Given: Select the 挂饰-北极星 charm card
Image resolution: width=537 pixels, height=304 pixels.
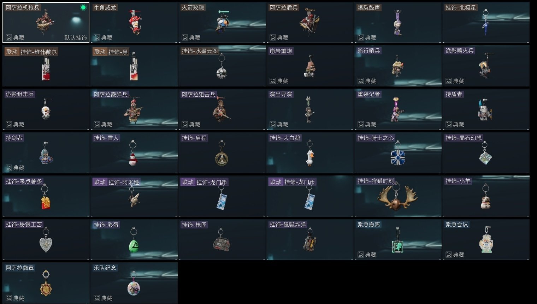Looking at the screenshot, I should (486, 22).
